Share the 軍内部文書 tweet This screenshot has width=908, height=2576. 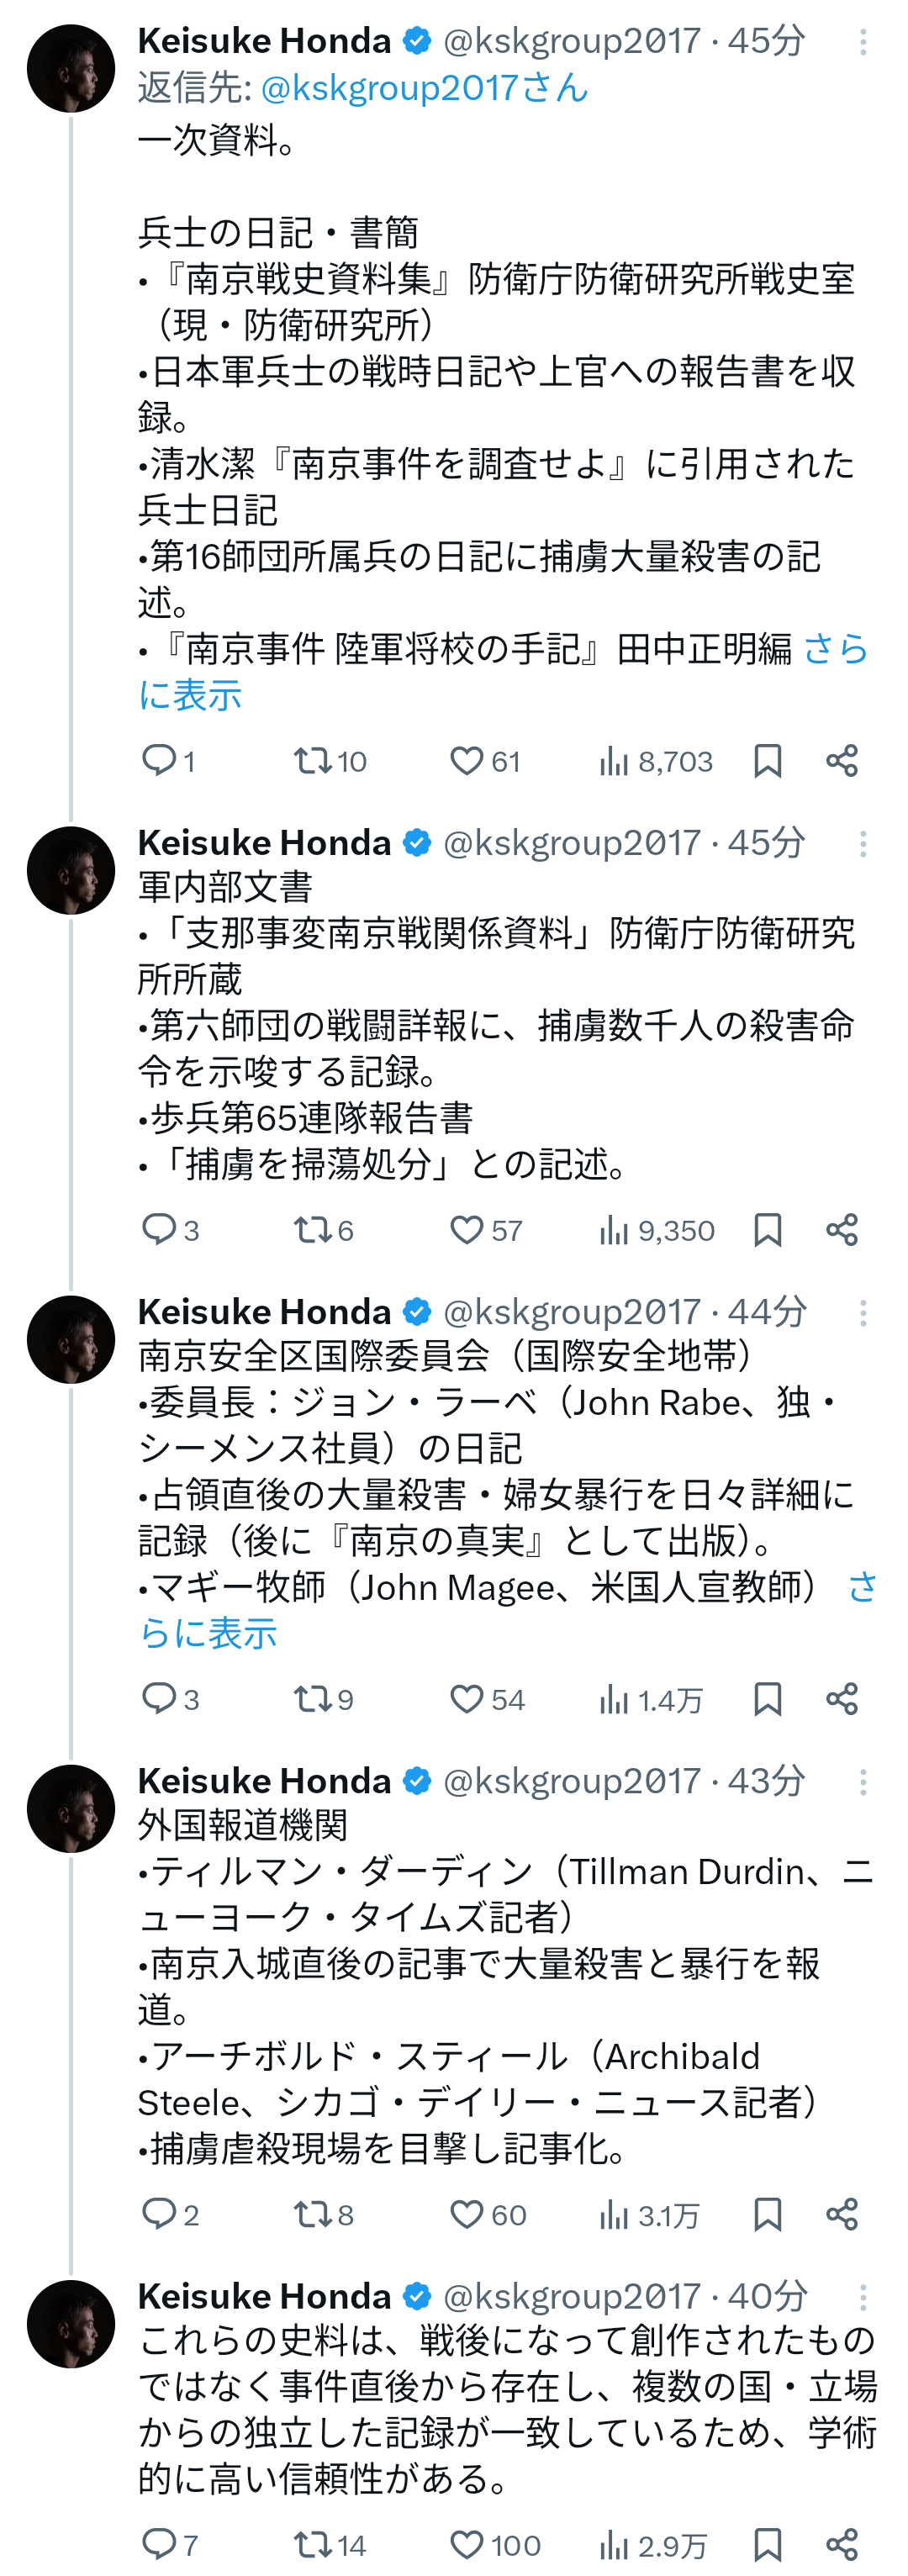pos(842,1230)
